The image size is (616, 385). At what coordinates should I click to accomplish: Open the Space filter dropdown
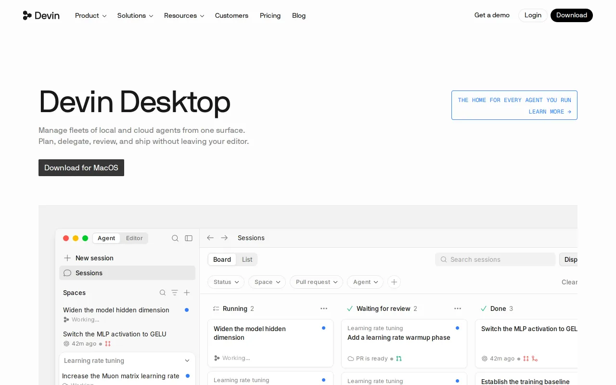tap(267, 282)
